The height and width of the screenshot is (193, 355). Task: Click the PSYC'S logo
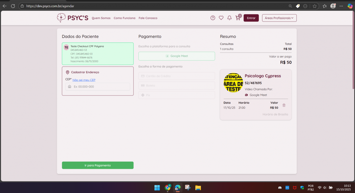tap(72, 18)
